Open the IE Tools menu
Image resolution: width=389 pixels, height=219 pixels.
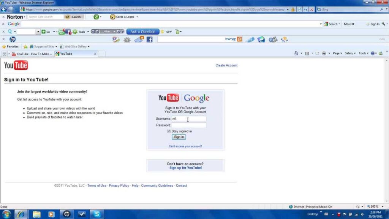364,54
